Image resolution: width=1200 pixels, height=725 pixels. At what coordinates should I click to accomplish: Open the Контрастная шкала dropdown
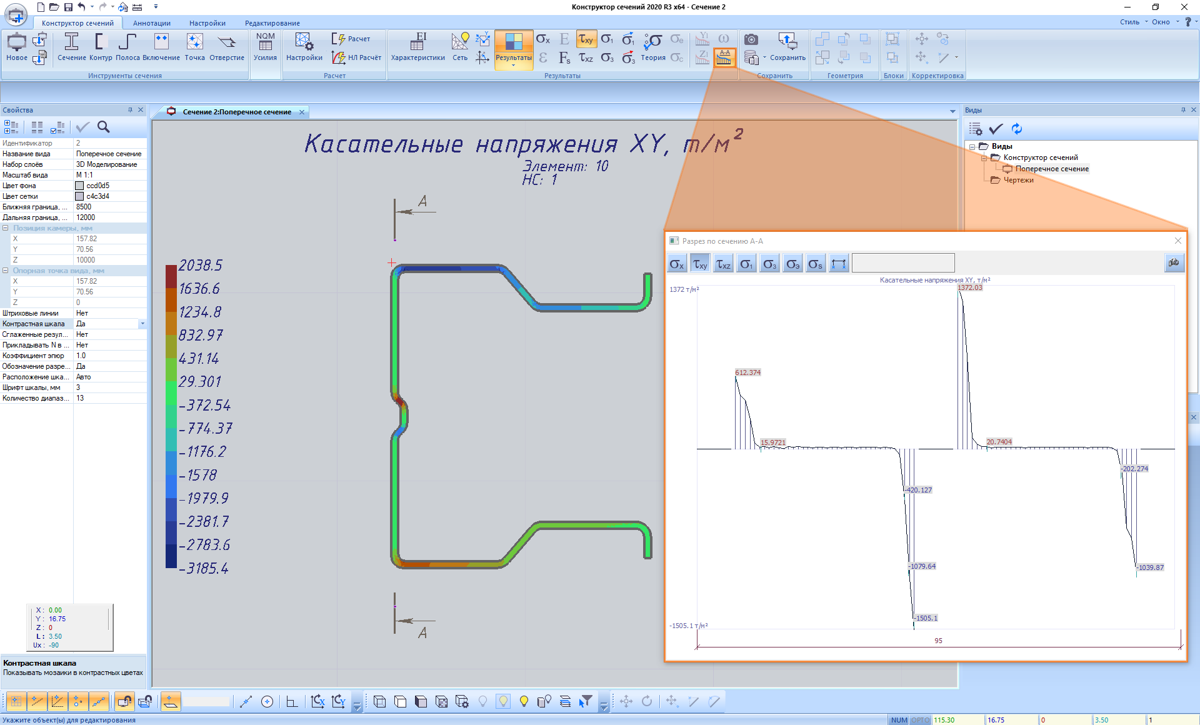142,324
